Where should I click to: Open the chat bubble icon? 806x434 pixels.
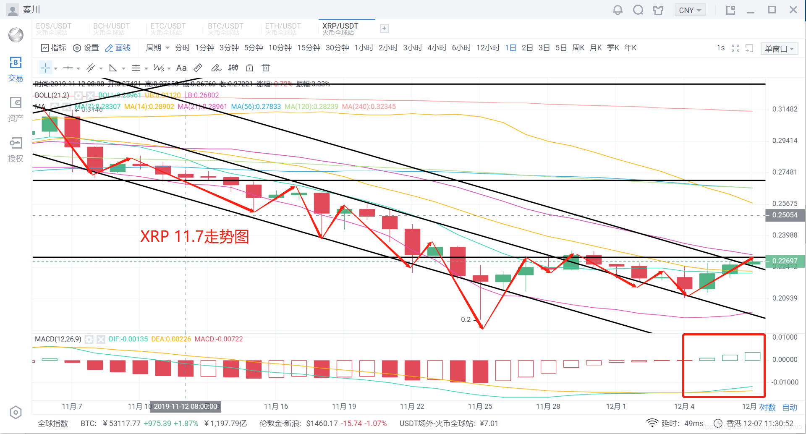[x=638, y=10]
